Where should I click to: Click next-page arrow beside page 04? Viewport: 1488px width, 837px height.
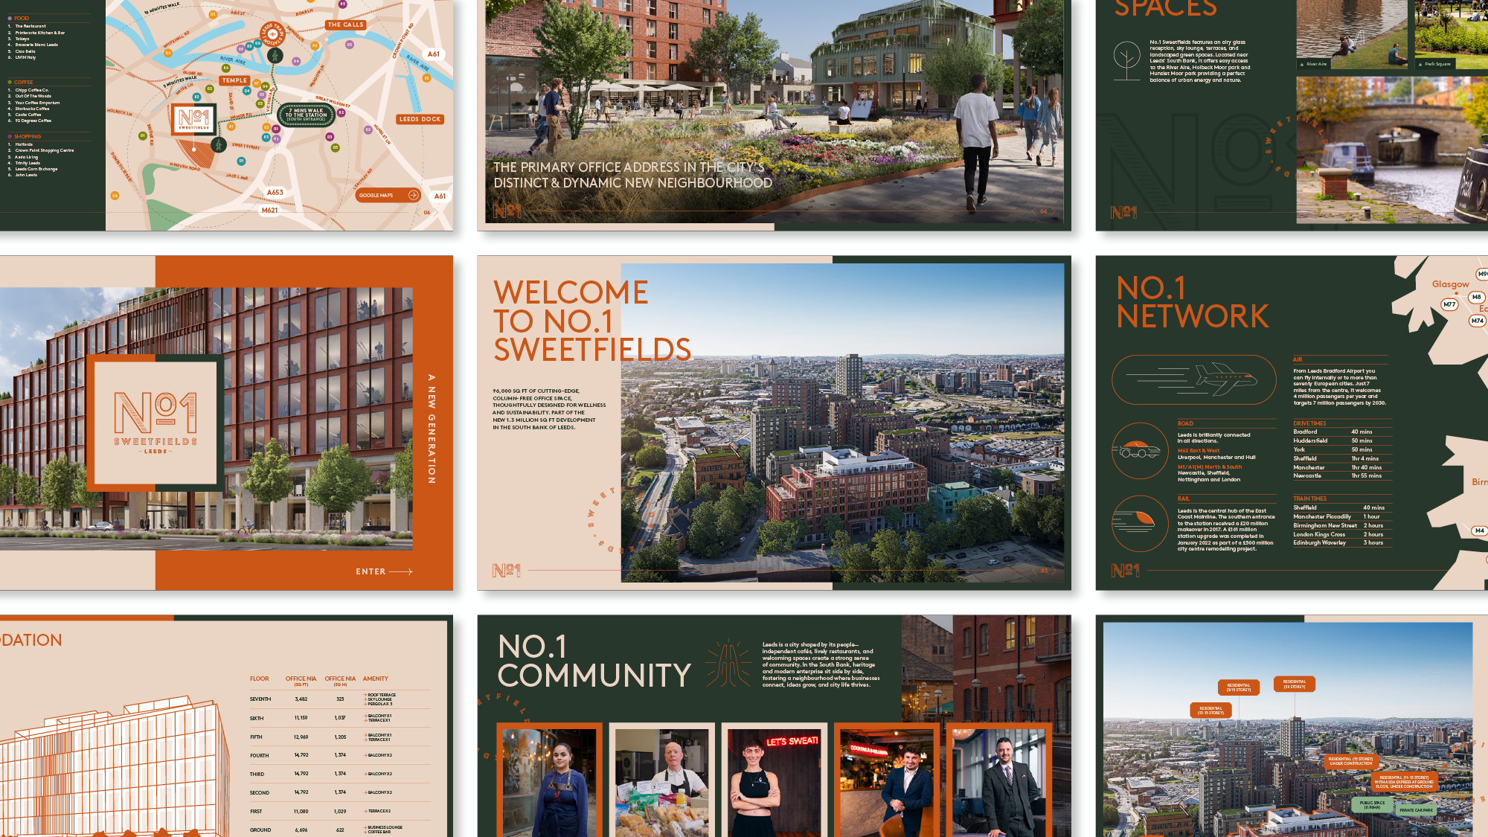coord(1054,211)
